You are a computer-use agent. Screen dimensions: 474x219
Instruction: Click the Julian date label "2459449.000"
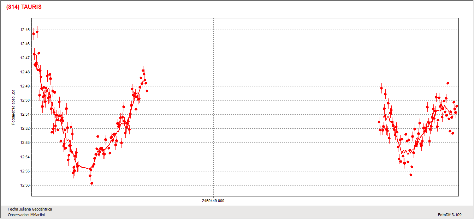tap(213, 201)
